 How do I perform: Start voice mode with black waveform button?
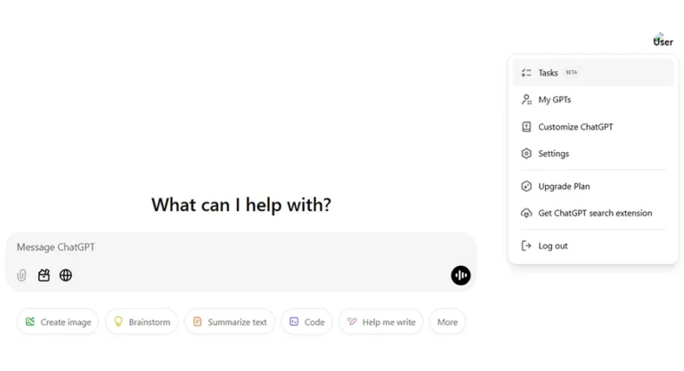coord(460,276)
